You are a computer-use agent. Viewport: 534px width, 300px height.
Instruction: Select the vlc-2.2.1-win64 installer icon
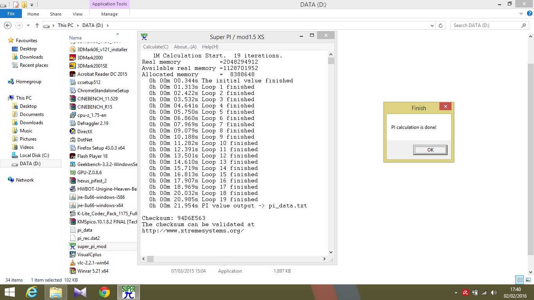coord(72,263)
